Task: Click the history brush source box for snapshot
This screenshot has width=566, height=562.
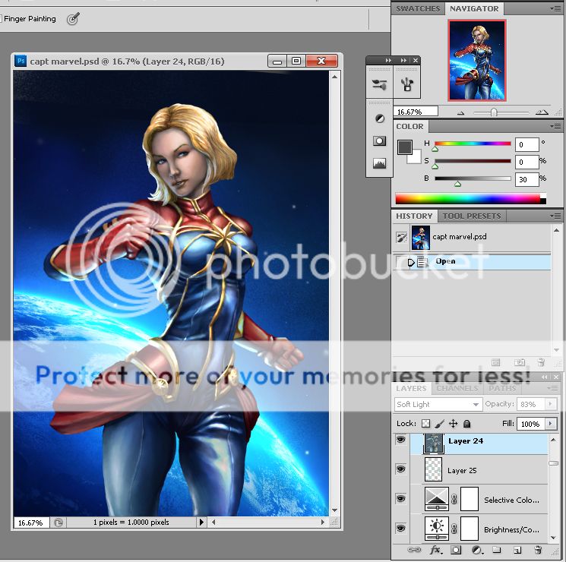Action: pyautogui.click(x=401, y=237)
